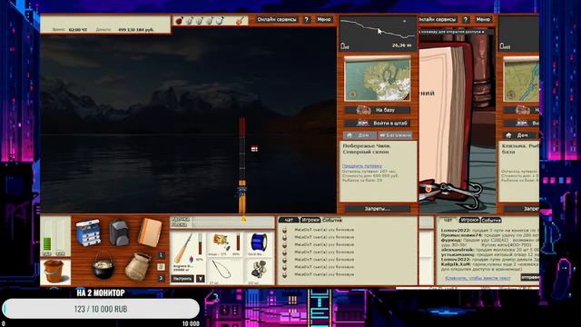Choose rod slot 3

161,278
